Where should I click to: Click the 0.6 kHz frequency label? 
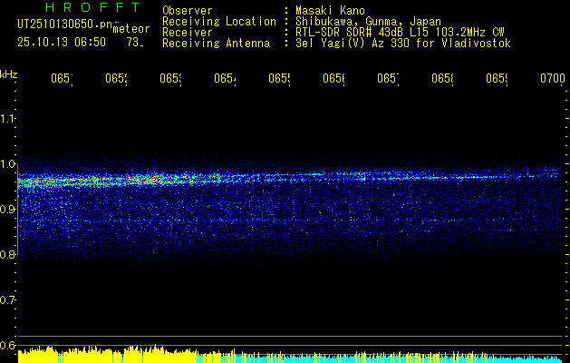(7, 345)
